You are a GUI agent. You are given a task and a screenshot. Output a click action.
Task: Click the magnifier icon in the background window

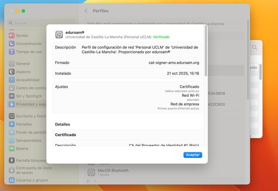255,48
